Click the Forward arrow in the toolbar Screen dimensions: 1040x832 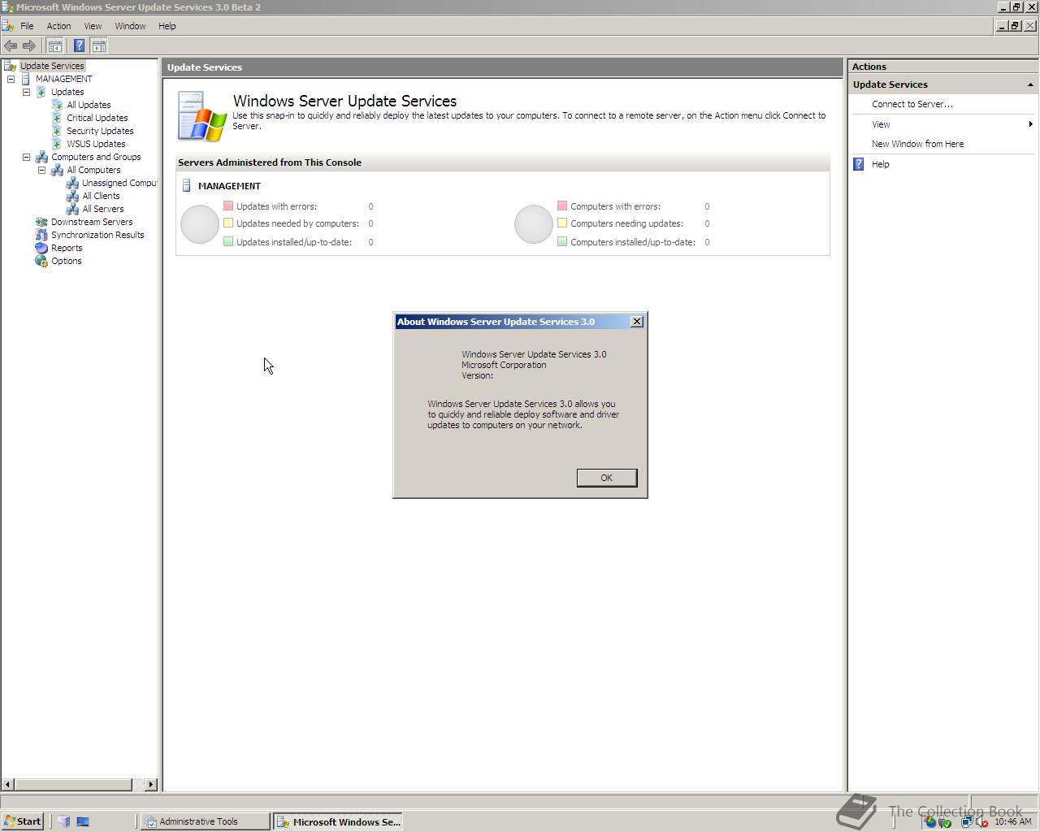[29, 46]
